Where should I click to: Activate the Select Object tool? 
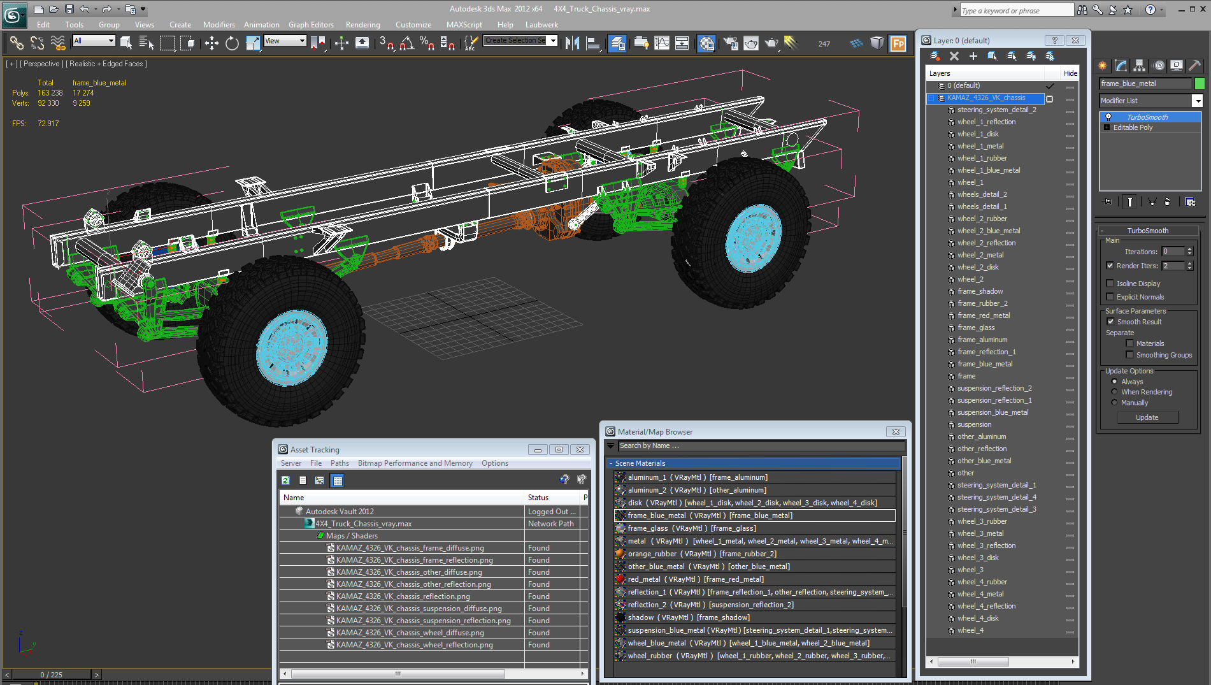126,43
